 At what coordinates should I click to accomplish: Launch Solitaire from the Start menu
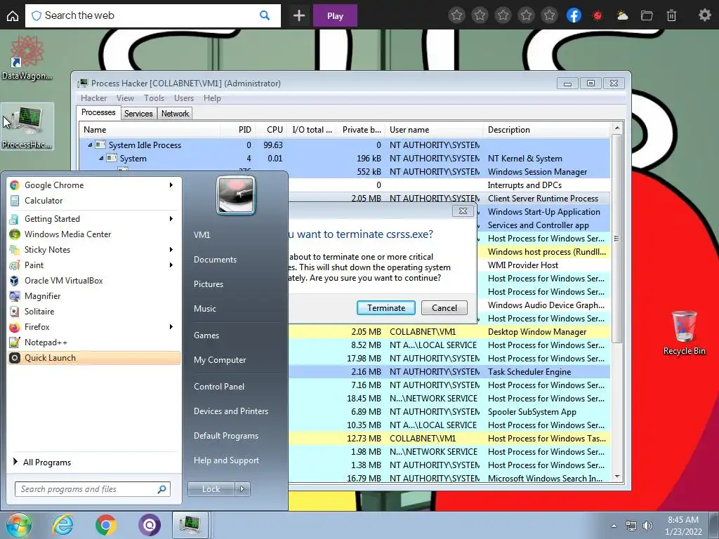click(x=94, y=311)
